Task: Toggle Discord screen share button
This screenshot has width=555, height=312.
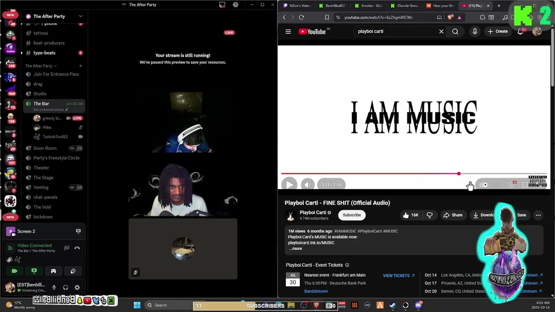Action: [x=34, y=271]
